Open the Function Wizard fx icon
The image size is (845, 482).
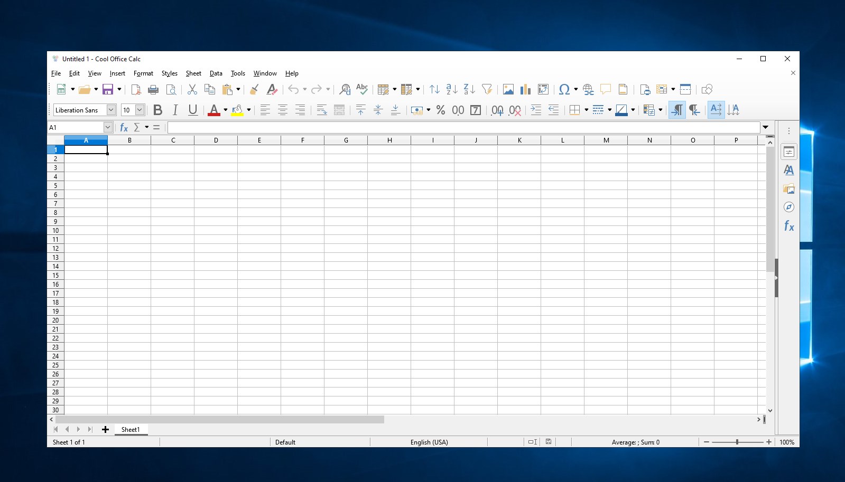(124, 127)
